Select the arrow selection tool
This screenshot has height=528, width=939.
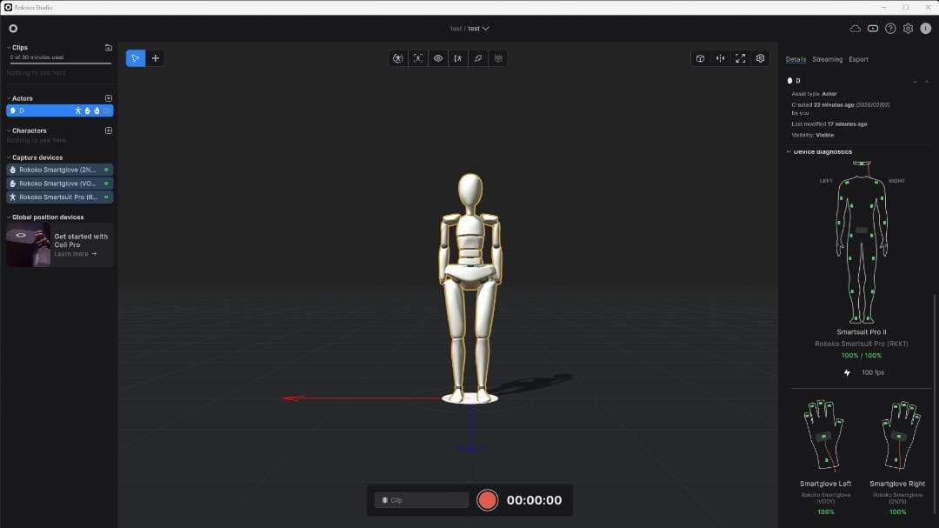(136, 58)
